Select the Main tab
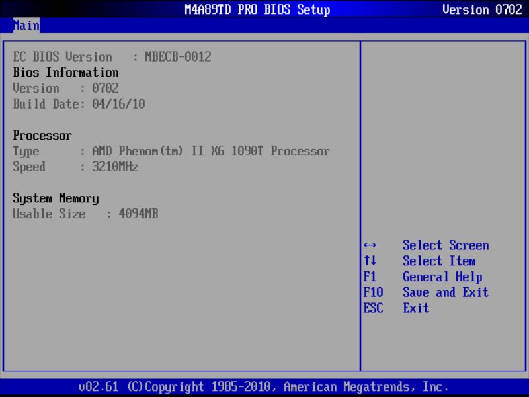529x397 pixels. click(28, 26)
